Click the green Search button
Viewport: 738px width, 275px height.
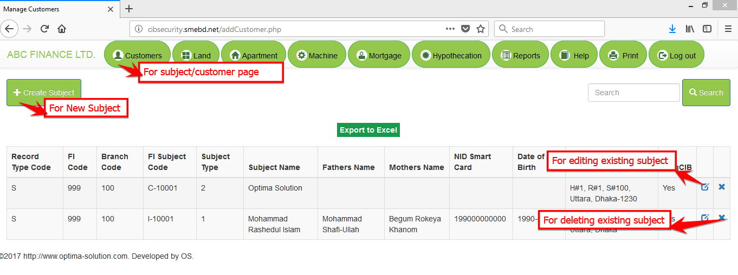[x=706, y=93]
